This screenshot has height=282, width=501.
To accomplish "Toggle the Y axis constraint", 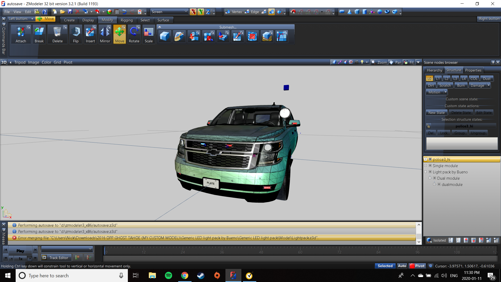I will (201, 12).
